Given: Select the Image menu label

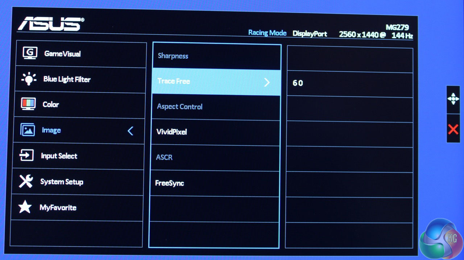Looking at the screenshot, I should (51, 130).
